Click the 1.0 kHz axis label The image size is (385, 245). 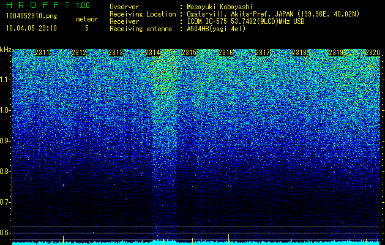[6, 110]
